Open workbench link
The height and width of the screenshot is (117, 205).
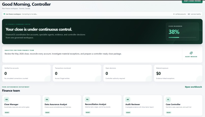(x=193, y=87)
